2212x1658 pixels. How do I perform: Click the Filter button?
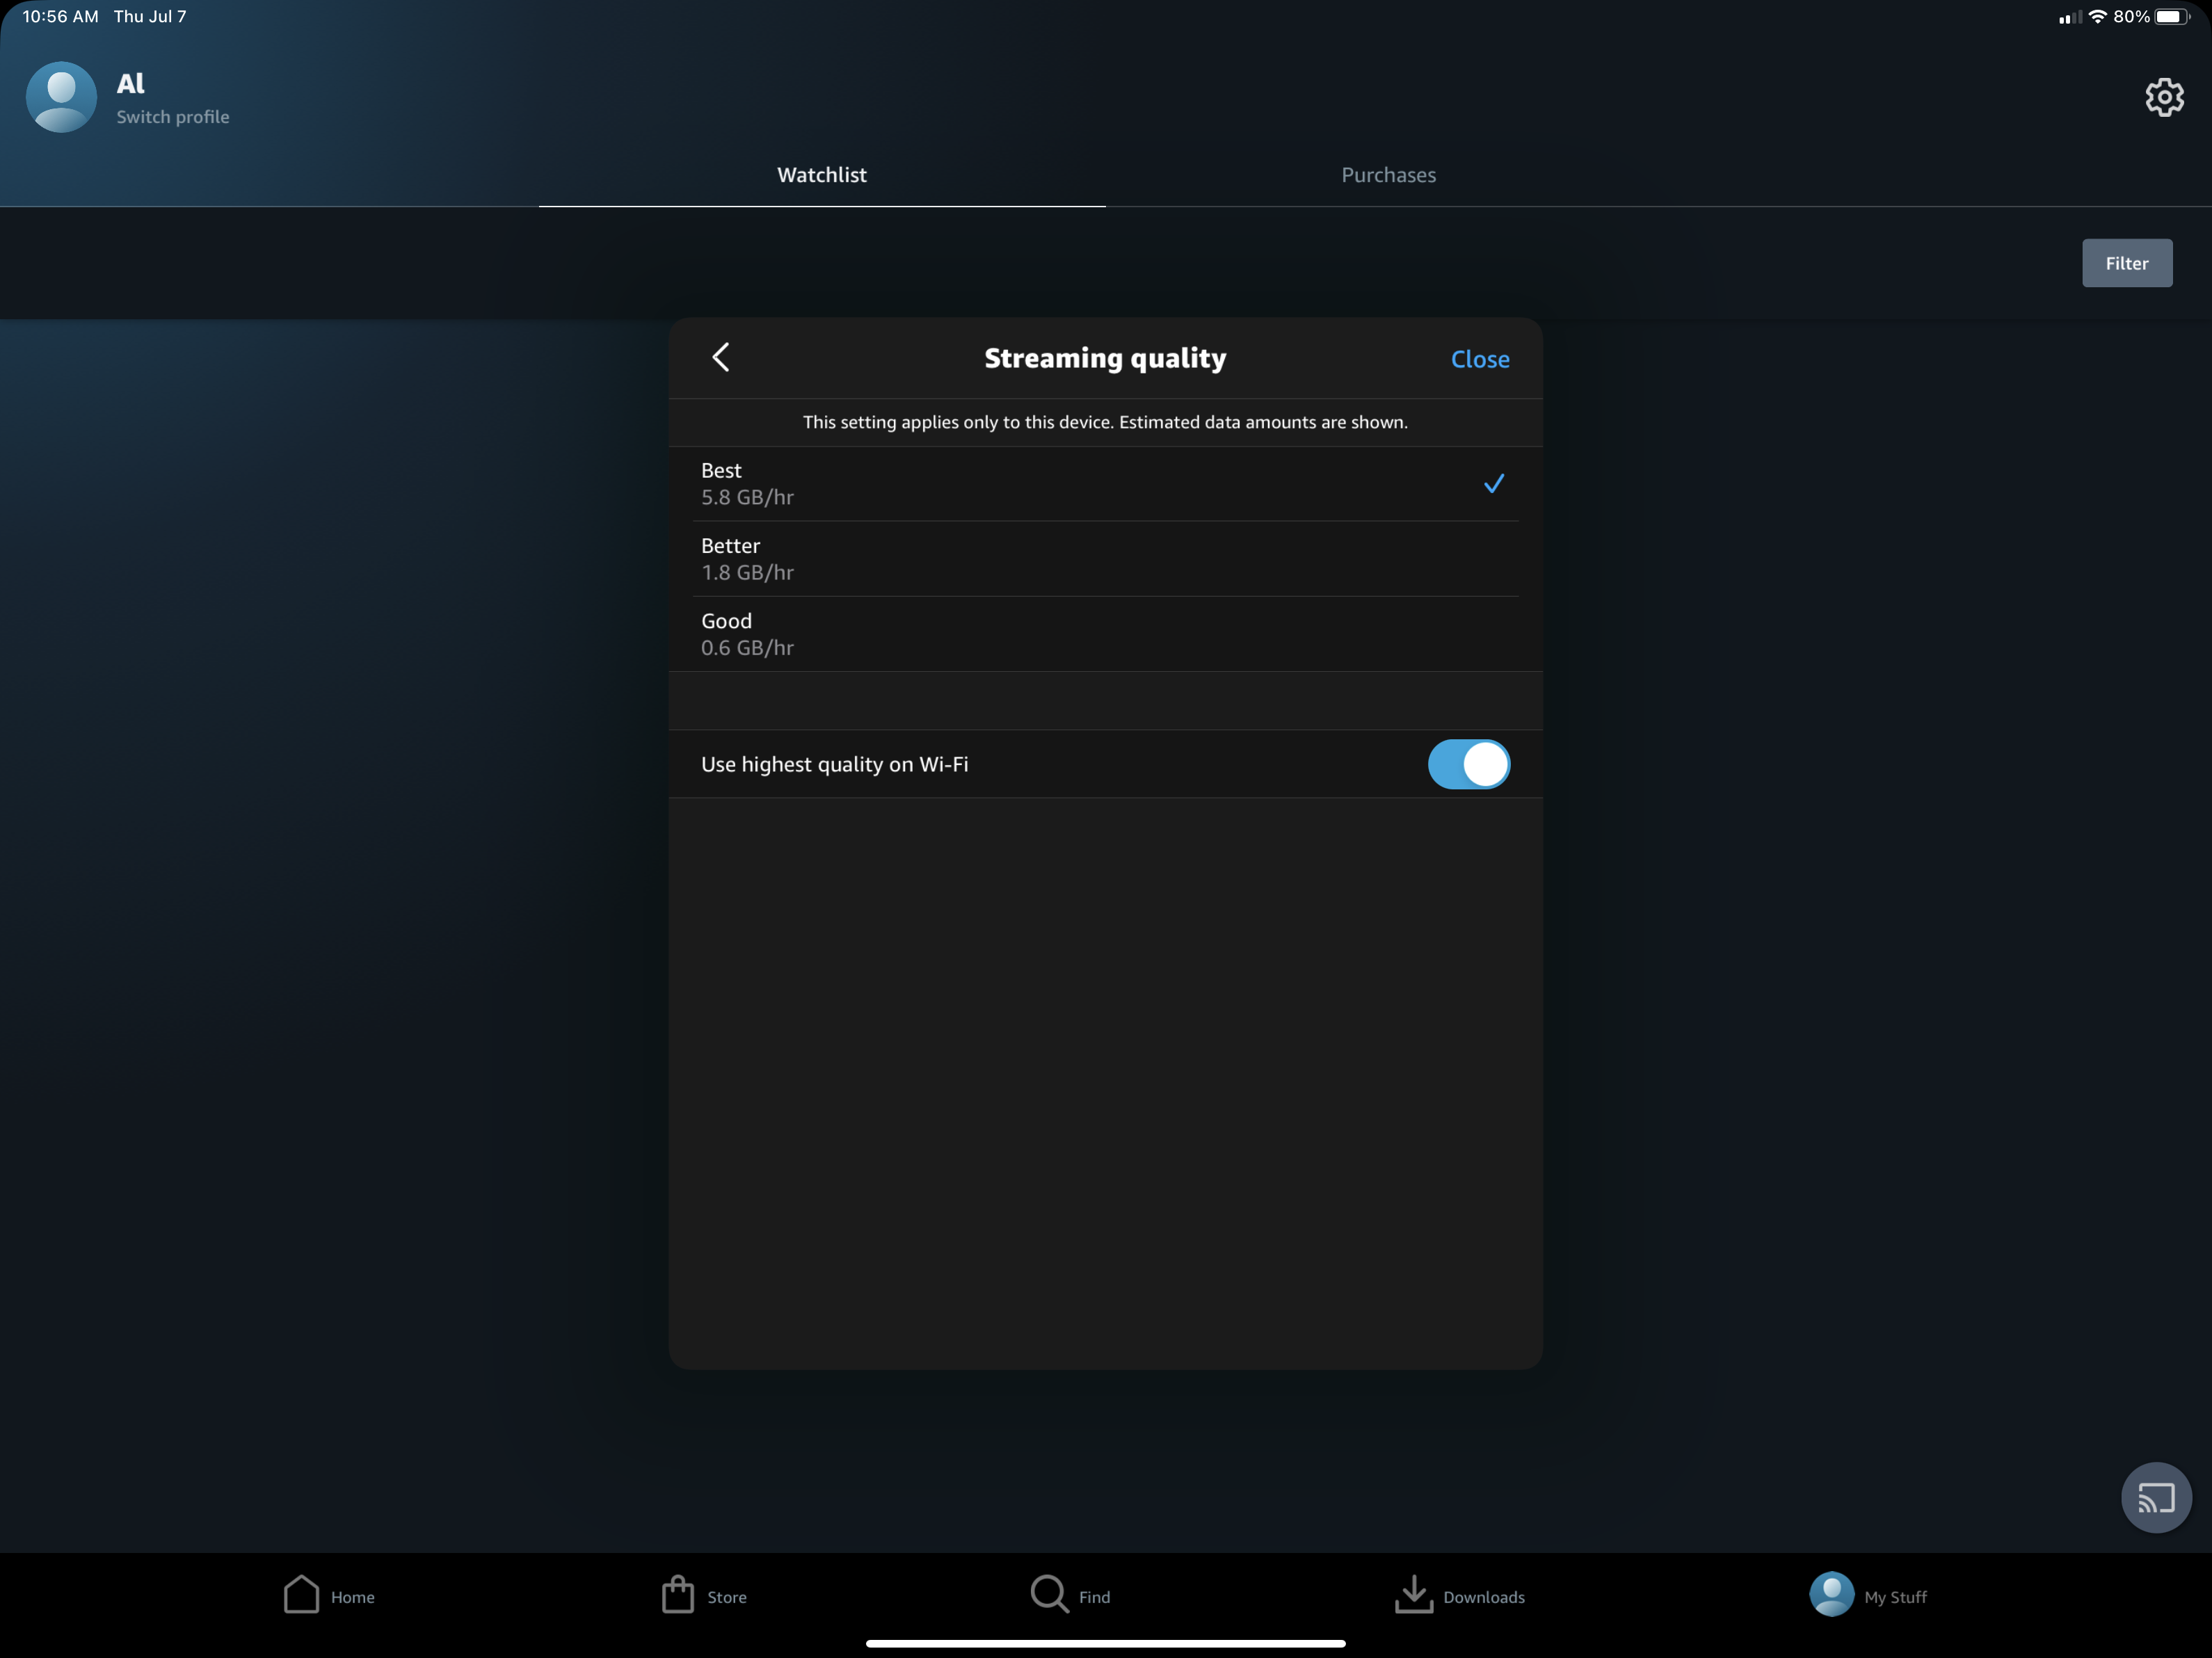(x=2126, y=263)
